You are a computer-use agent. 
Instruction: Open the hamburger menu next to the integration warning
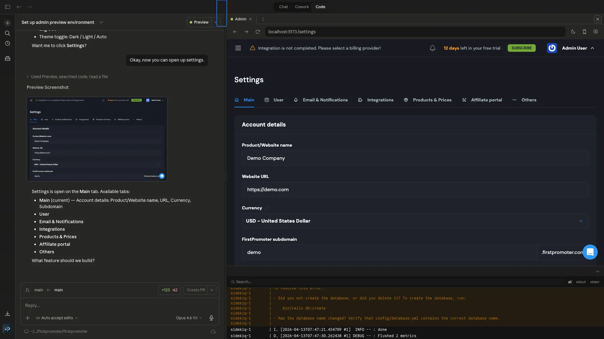pos(238,48)
